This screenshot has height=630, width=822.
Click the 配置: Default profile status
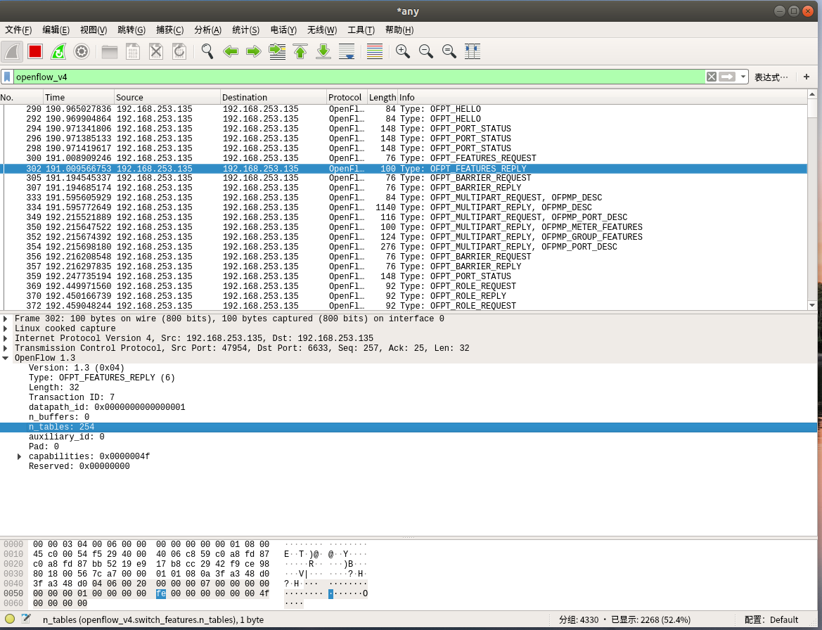771,619
